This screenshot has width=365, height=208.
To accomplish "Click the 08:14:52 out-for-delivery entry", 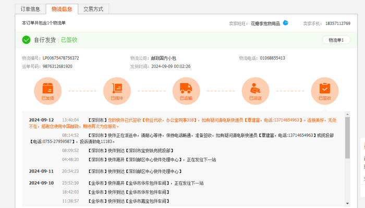I will coord(181,138).
